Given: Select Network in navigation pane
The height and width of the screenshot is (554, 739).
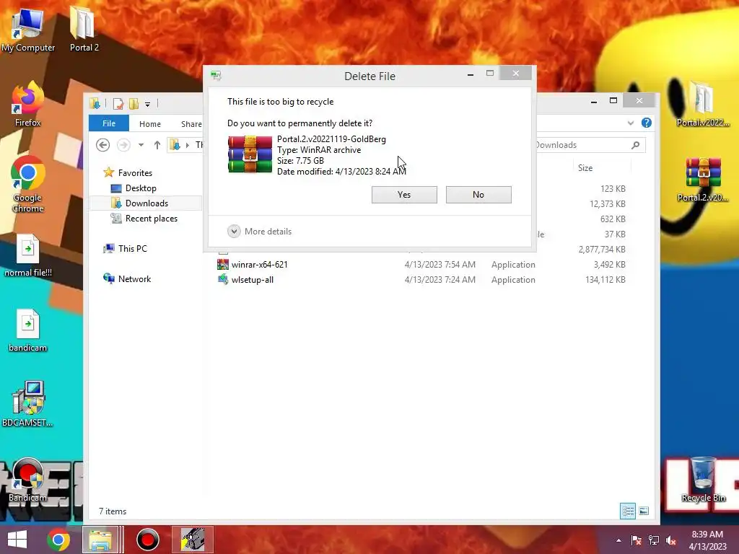Looking at the screenshot, I should click(134, 279).
